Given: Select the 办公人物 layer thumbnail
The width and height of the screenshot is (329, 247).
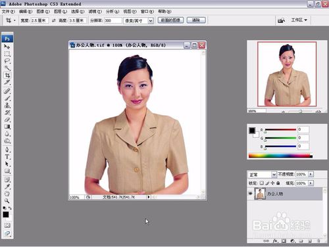Looking at the screenshot, I should (x=260, y=194).
